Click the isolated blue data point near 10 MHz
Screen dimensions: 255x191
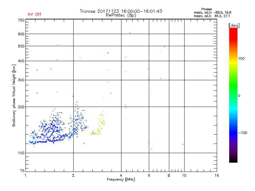(183, 145)
